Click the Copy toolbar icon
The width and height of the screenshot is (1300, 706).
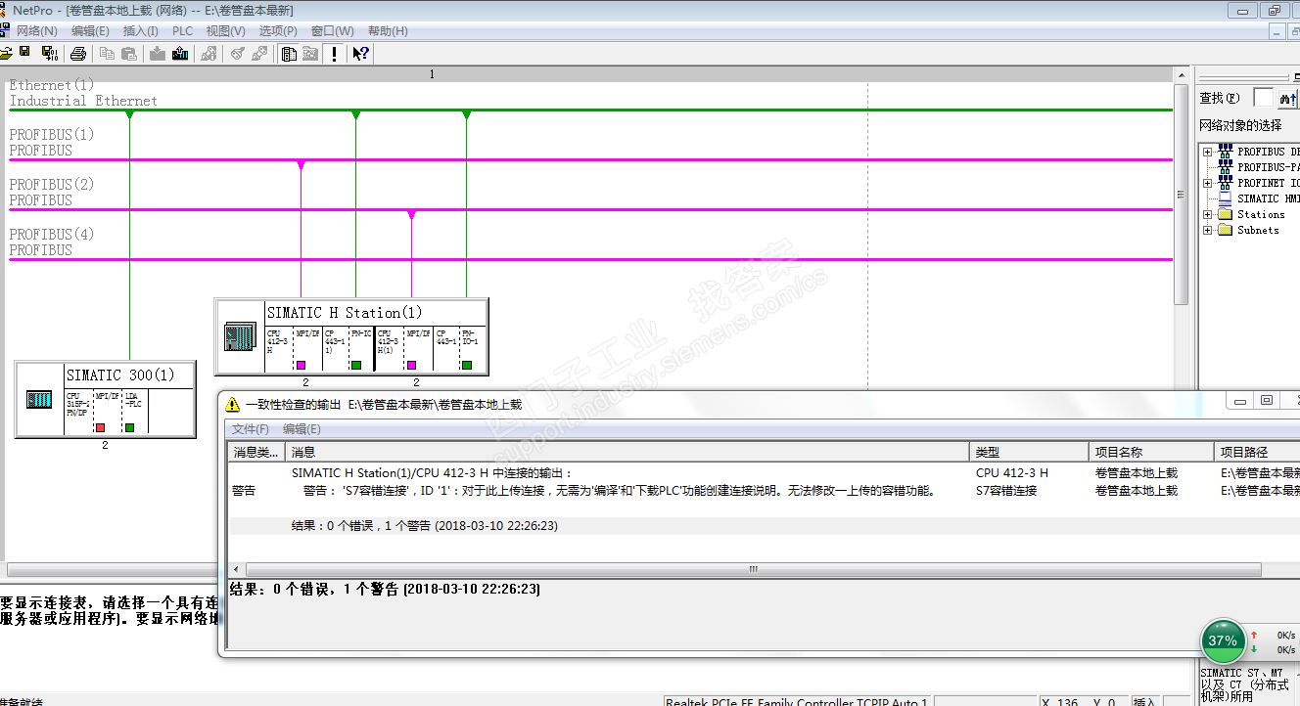click(107, 53)
